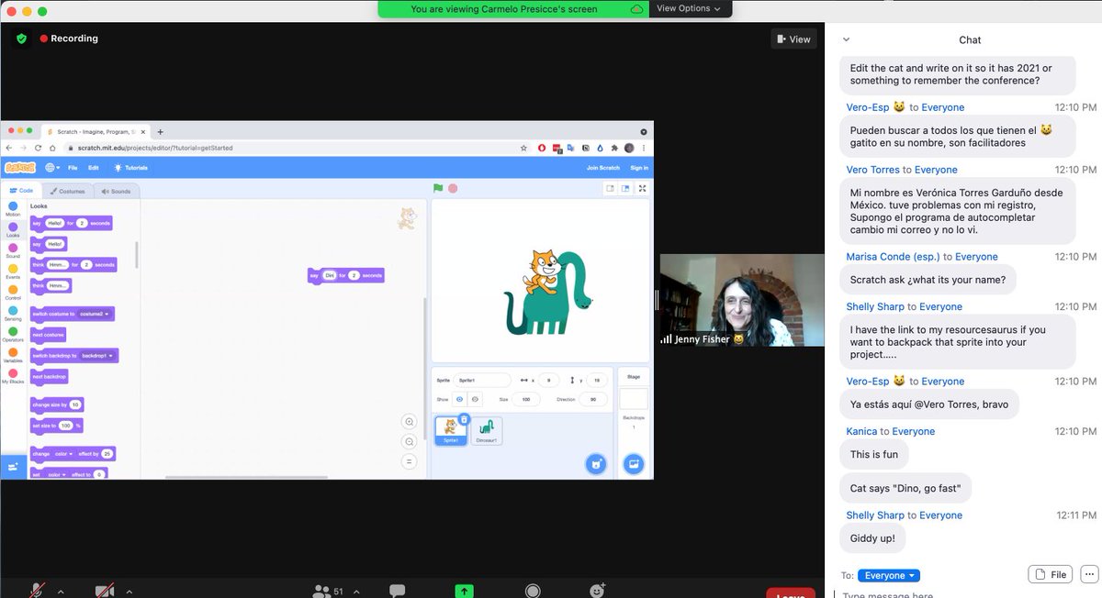Click the Zoom Record button in the toolbar
The width and height of the screenshot is (1102, 598).
coord(533,592)
